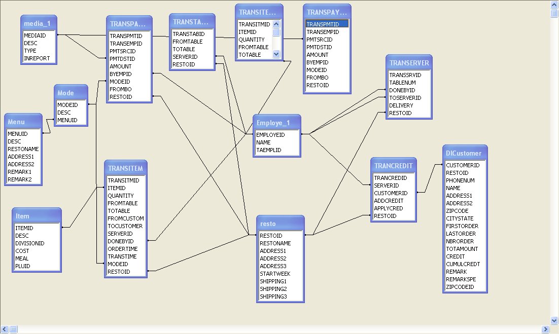559x334 pixels.
Task: Click SERVERID field in TRANSTA... table
Action: [185, 57]
